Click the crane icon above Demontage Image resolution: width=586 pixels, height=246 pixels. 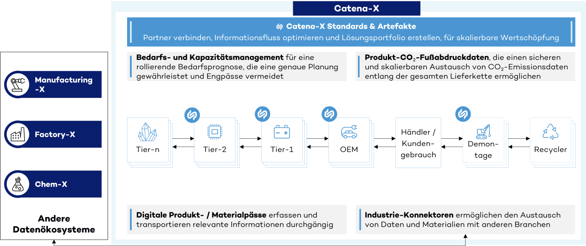(483, 132)
